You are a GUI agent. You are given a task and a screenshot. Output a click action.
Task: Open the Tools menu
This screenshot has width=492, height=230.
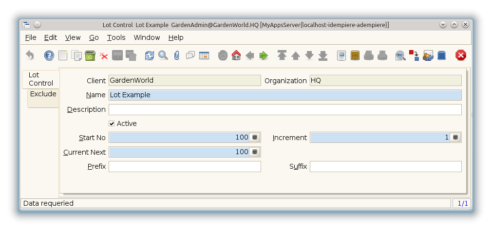point(116,37)
